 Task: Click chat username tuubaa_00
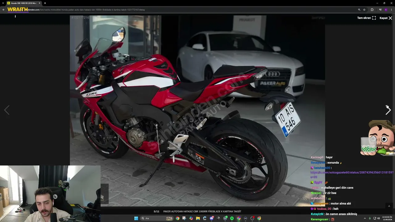[324, 209]
